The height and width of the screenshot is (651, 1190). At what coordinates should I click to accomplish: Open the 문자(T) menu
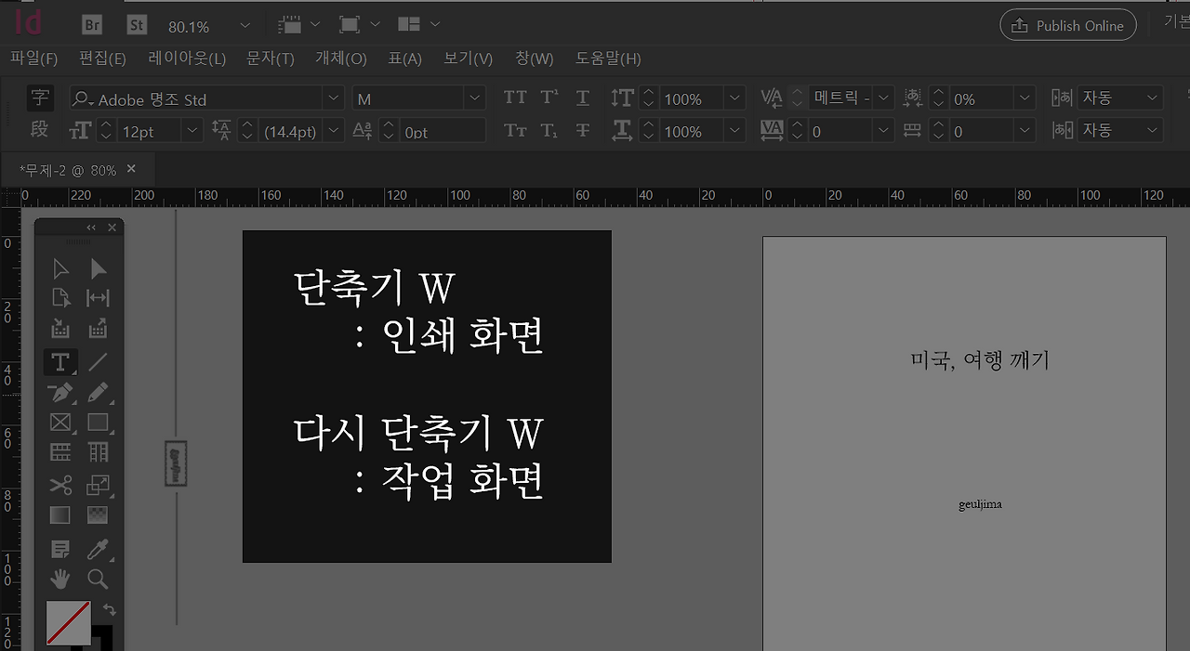point(270,59)
